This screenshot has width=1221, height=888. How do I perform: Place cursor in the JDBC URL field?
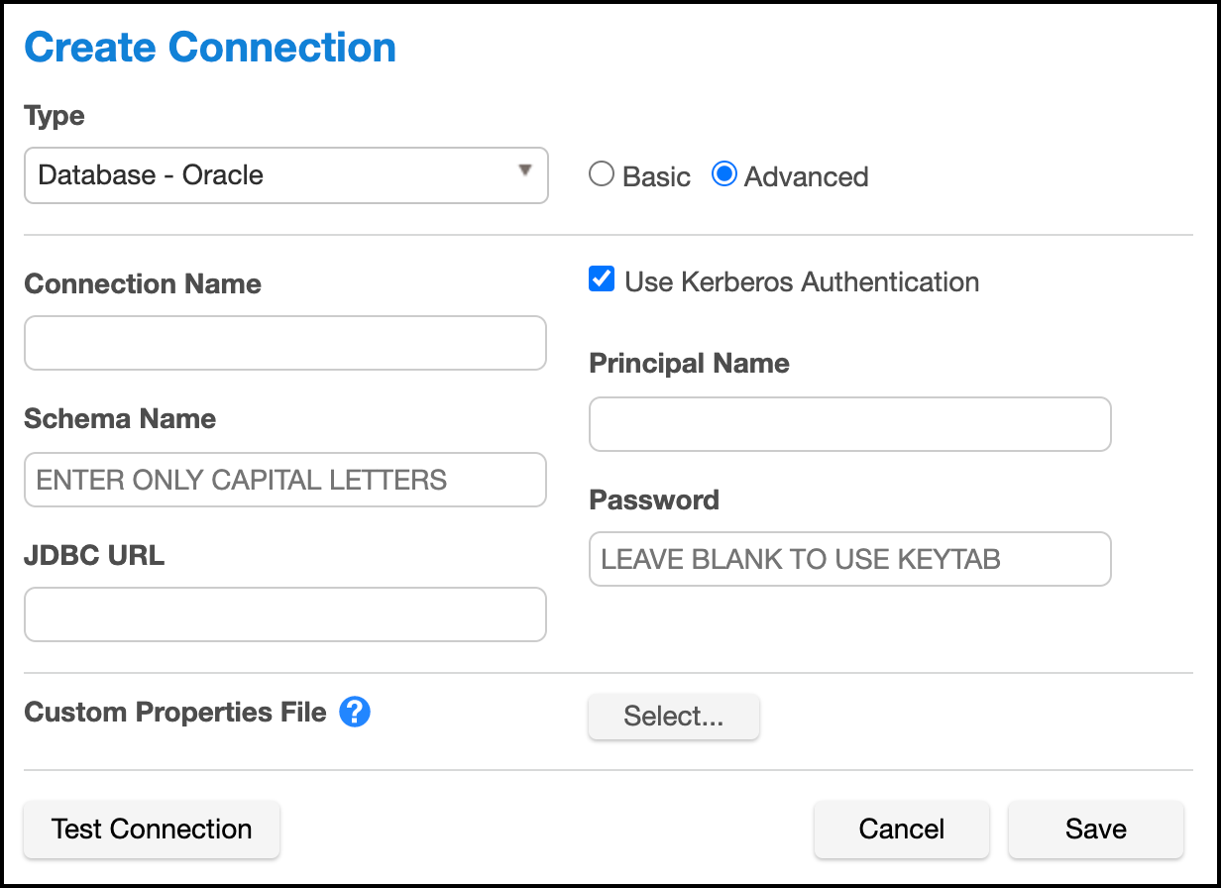click(285, 614)
